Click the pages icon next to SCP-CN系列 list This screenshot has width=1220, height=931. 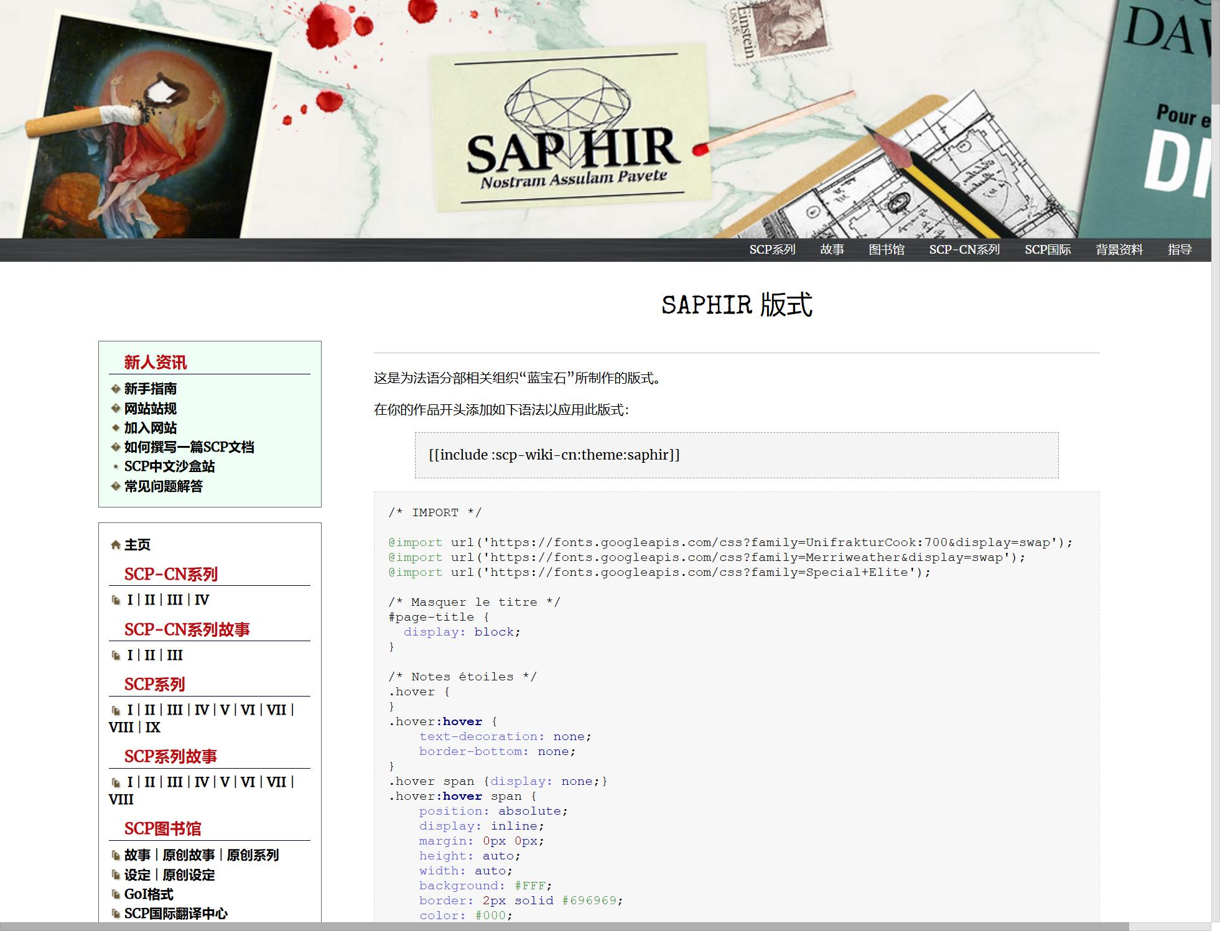tap(116, 601)
